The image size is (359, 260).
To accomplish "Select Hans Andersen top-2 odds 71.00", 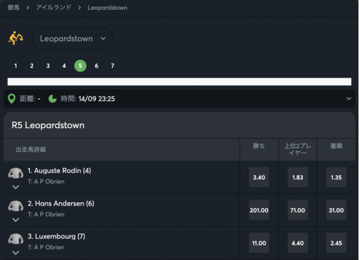I will [297, 210].
